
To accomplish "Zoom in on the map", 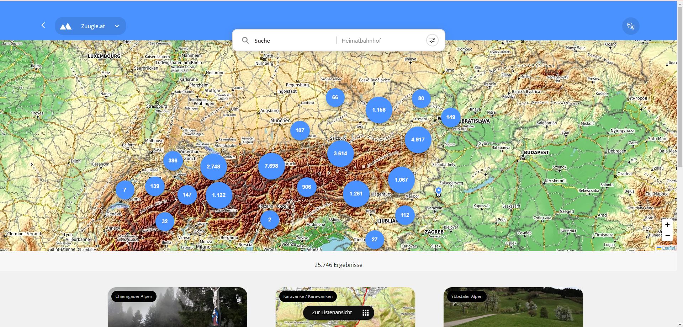I will [x=667, y=225].
